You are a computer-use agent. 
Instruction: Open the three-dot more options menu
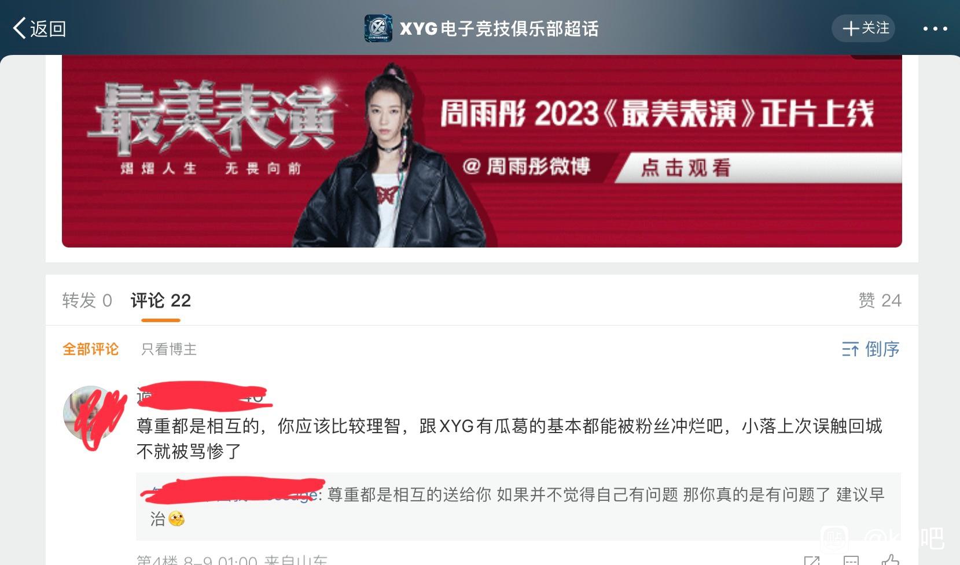pos(935,28)
